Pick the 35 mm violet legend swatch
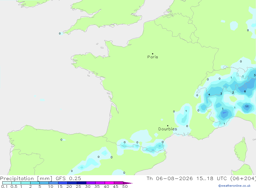The image size is (256, 188). (x=100, y=183)
